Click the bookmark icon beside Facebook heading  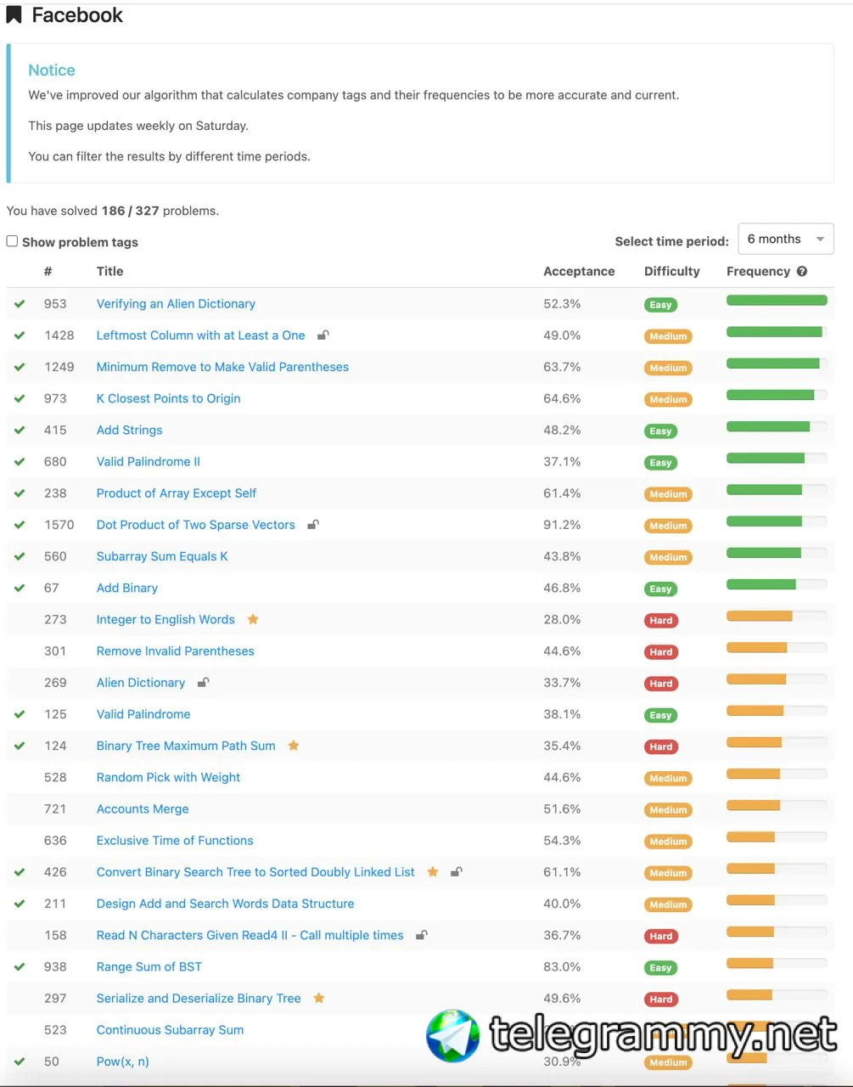point(14,14)
